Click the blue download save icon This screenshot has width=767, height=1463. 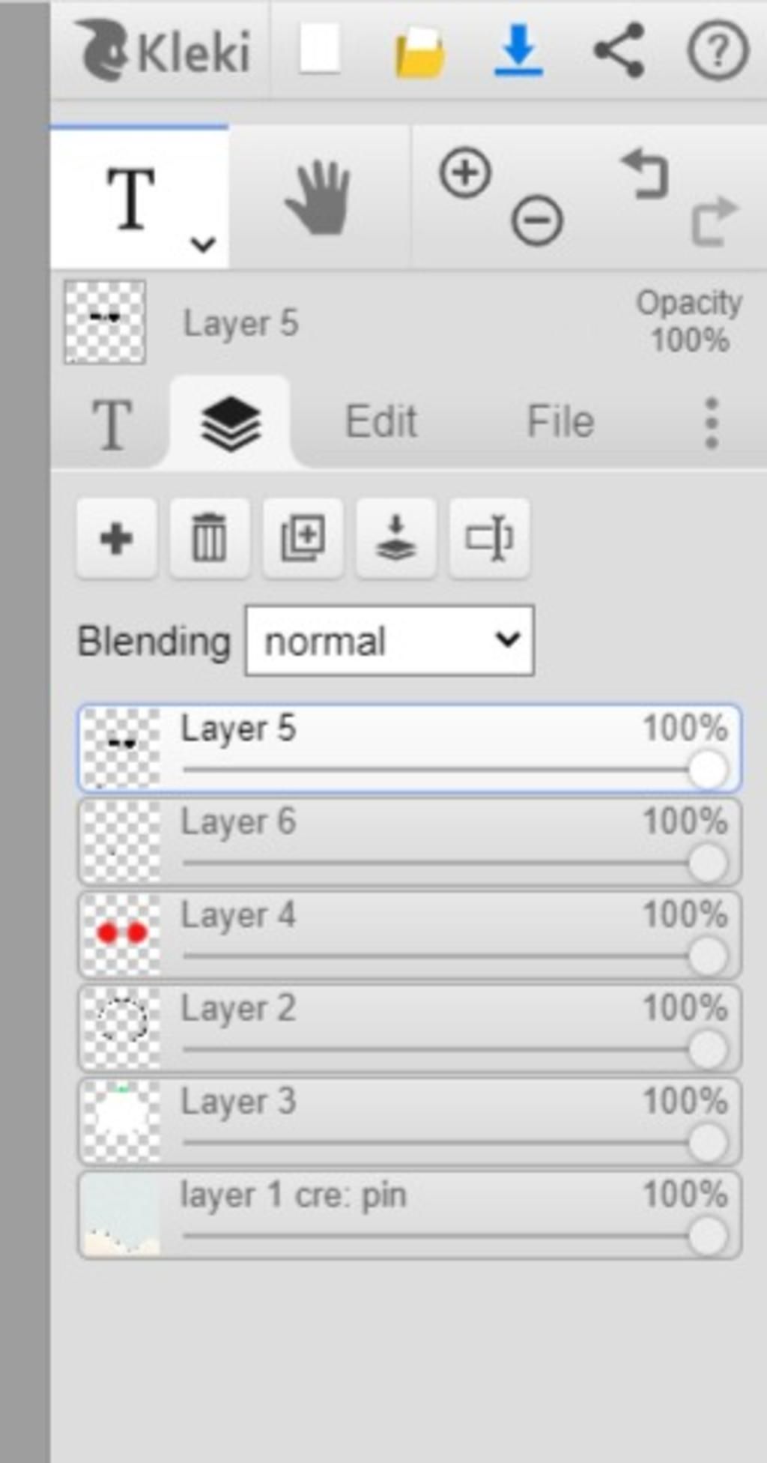click(x=518, y=51)
